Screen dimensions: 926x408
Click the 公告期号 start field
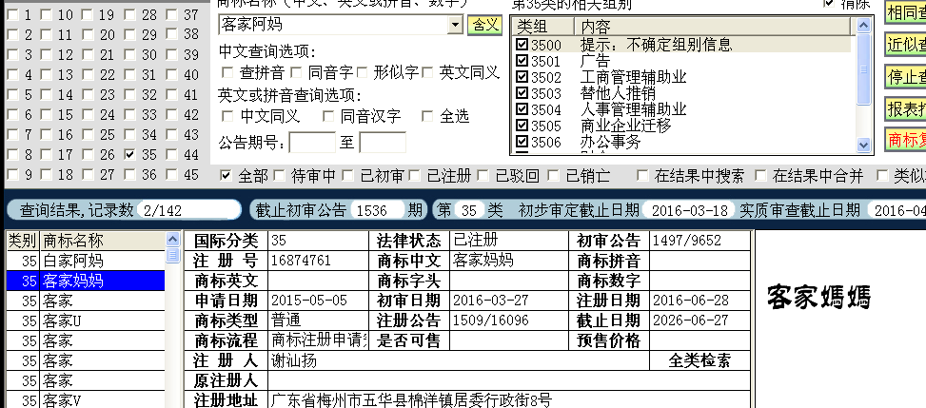point(312,143)
